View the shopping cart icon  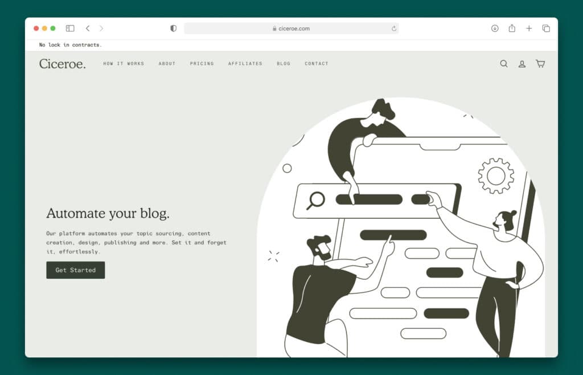tap(540, 64)
